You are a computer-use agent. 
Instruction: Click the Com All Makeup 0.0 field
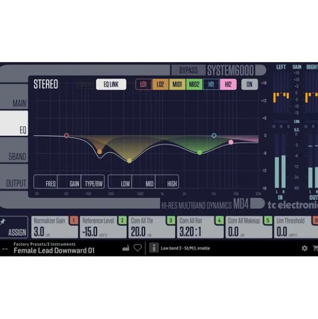point(249,227)
